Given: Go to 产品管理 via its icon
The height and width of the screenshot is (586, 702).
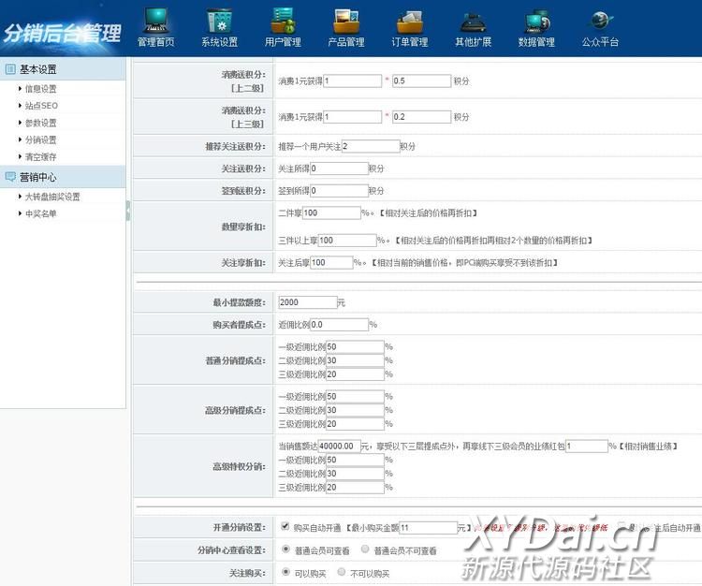Looking at the screenshot, I should (346, 21).
